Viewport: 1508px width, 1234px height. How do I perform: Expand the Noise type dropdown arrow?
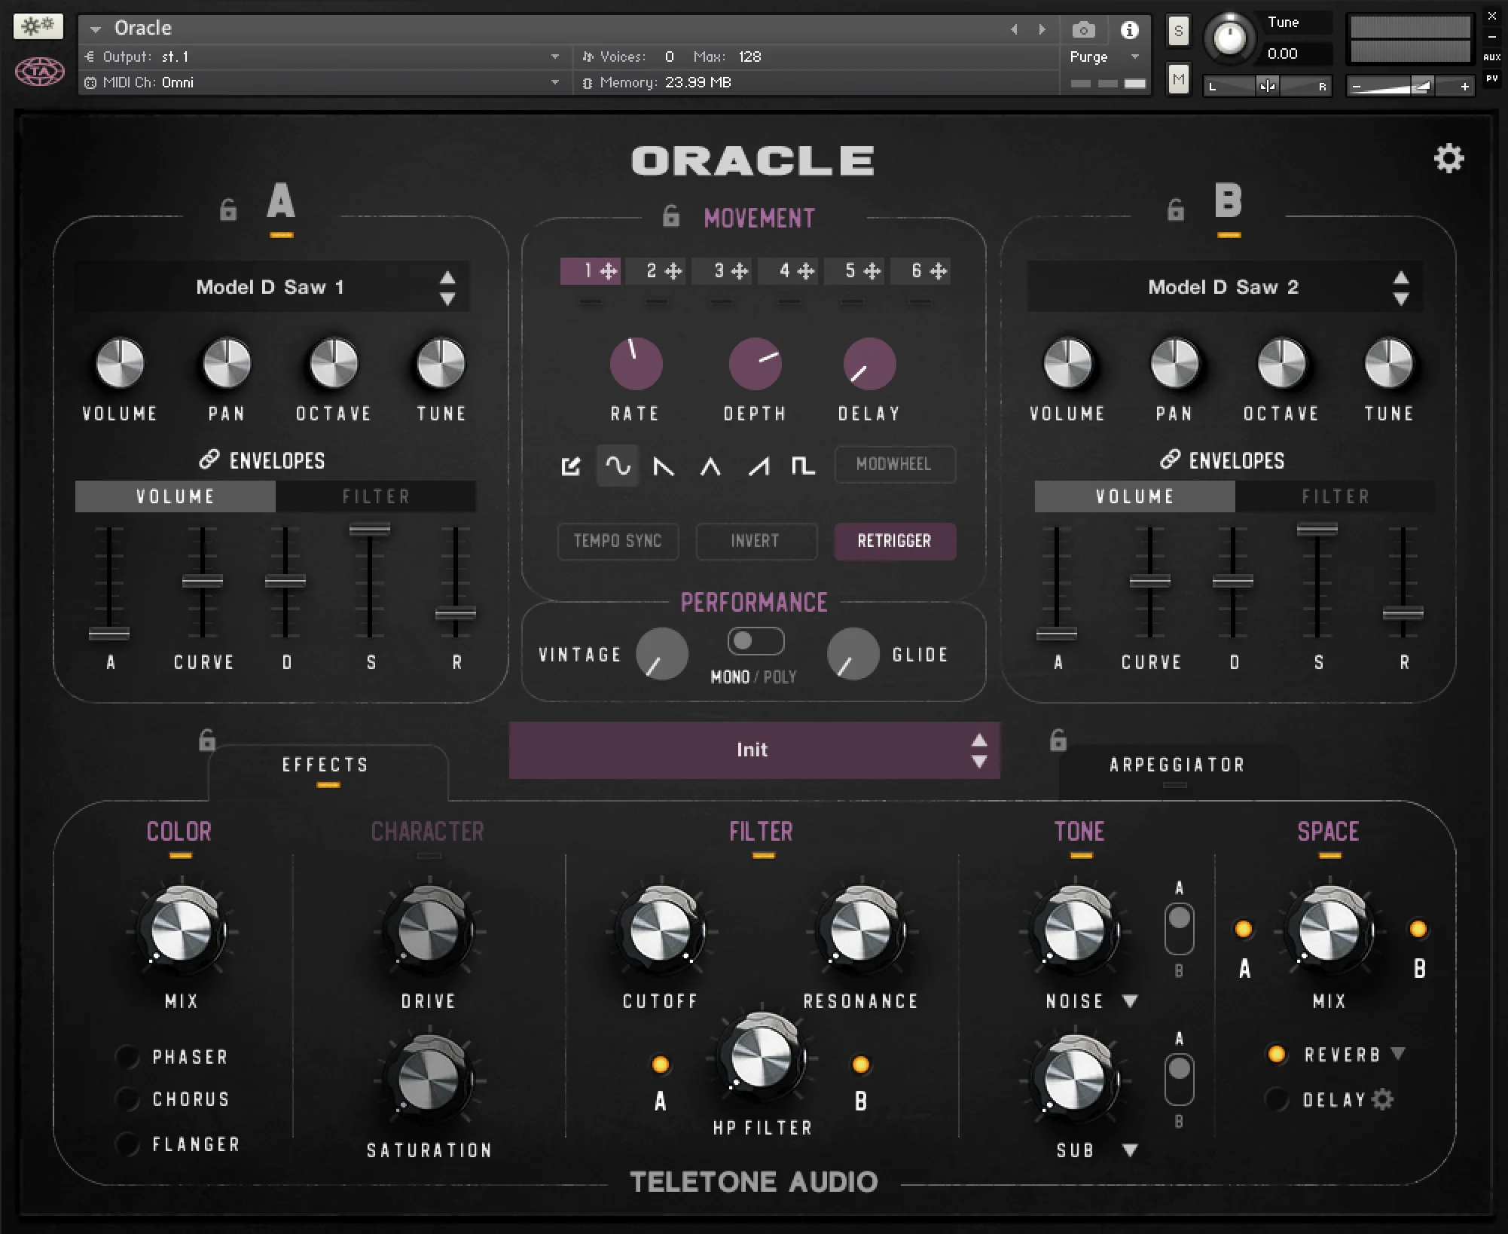(x=1129, y=1001)
